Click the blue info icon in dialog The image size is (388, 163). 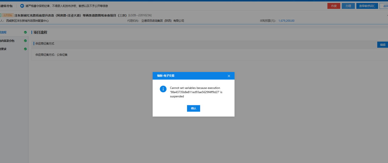point(163,89)
